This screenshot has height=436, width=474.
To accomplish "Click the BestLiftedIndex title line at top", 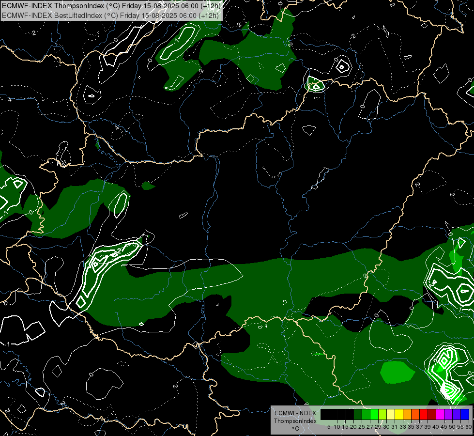I will [110, 16].
